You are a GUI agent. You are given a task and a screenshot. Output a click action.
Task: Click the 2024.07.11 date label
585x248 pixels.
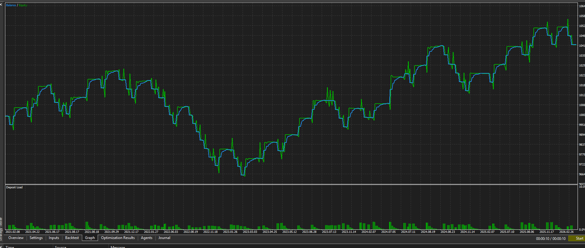(x=408, y=232)
